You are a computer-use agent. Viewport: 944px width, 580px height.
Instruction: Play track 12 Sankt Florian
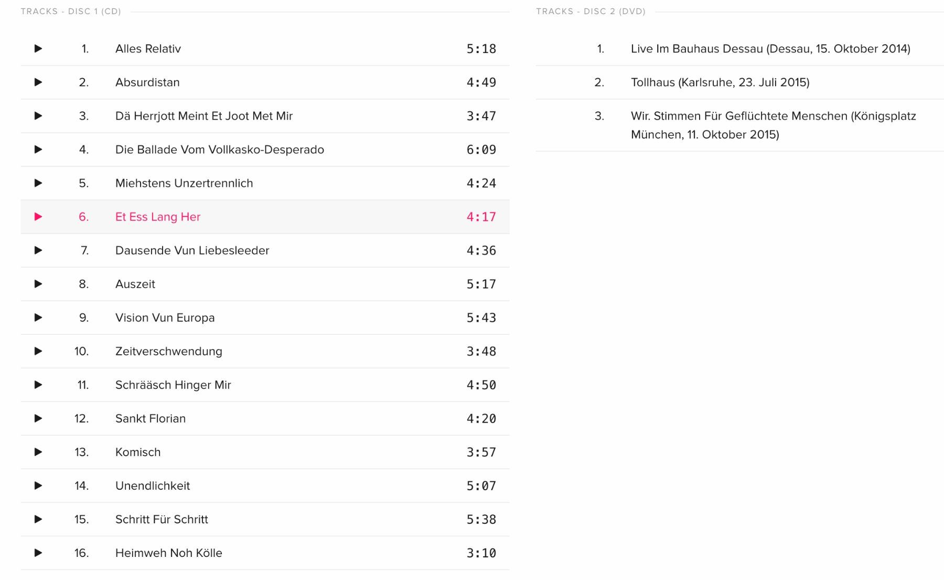(x=38, y=418)
